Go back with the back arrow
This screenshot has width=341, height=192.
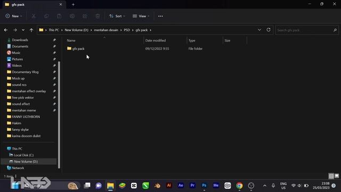pyautogui.click(x=6, y=30)
